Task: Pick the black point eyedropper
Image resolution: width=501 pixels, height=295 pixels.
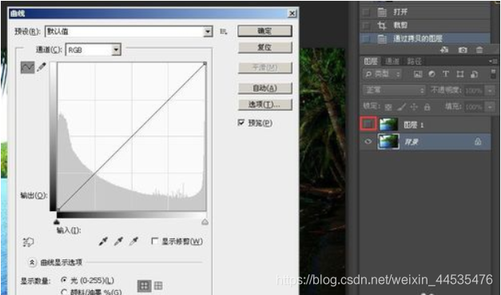Action: (103, 242)
